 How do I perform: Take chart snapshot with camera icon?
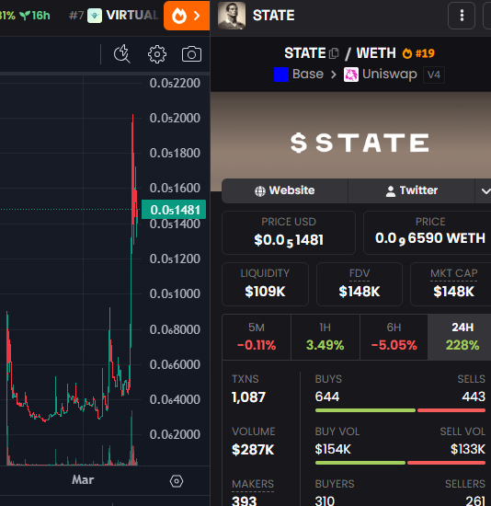coord(191,54)
